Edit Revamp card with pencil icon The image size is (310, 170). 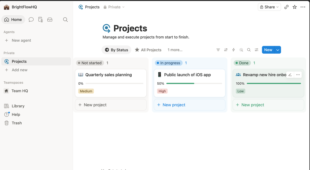290,75
